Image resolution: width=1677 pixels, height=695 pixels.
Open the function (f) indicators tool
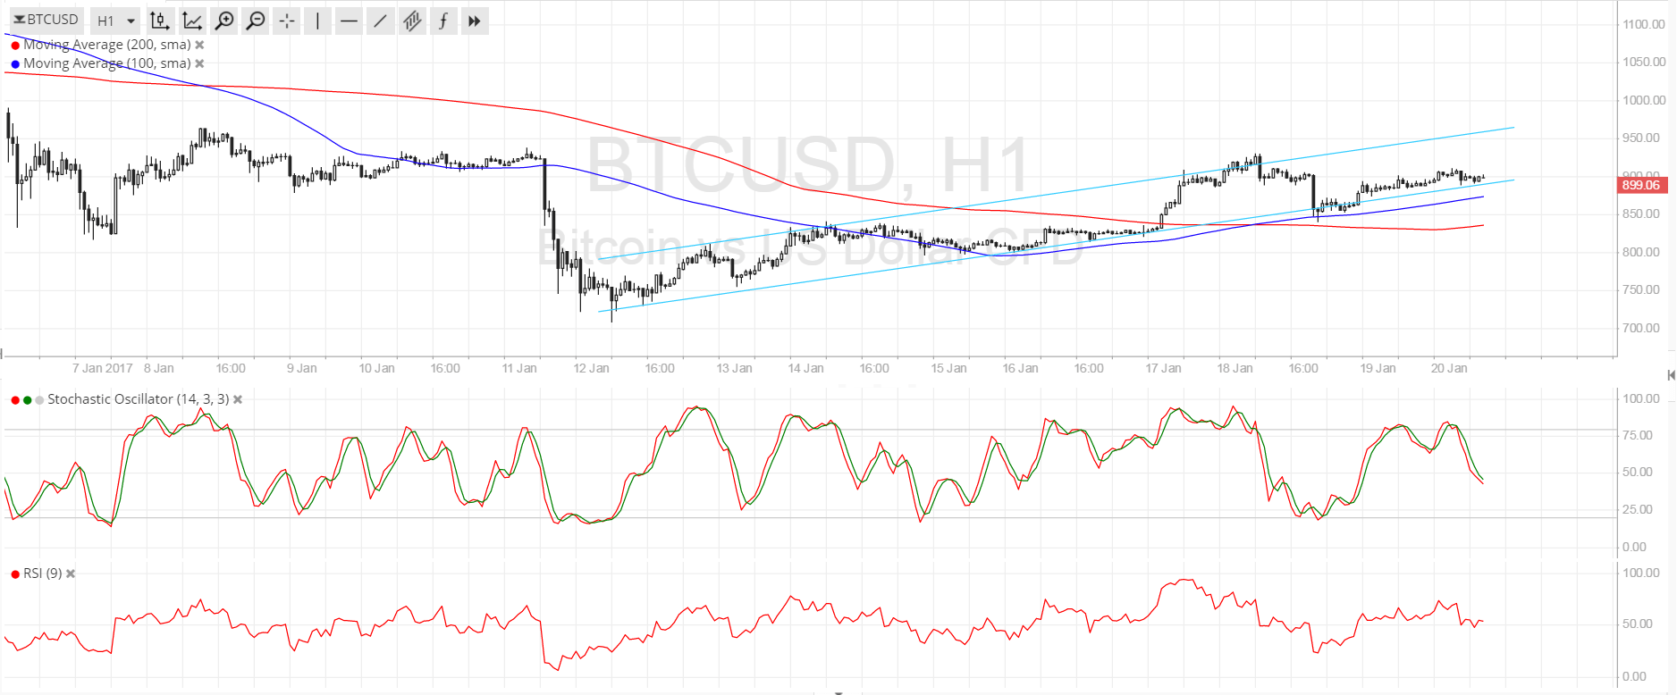click(443, 21)
